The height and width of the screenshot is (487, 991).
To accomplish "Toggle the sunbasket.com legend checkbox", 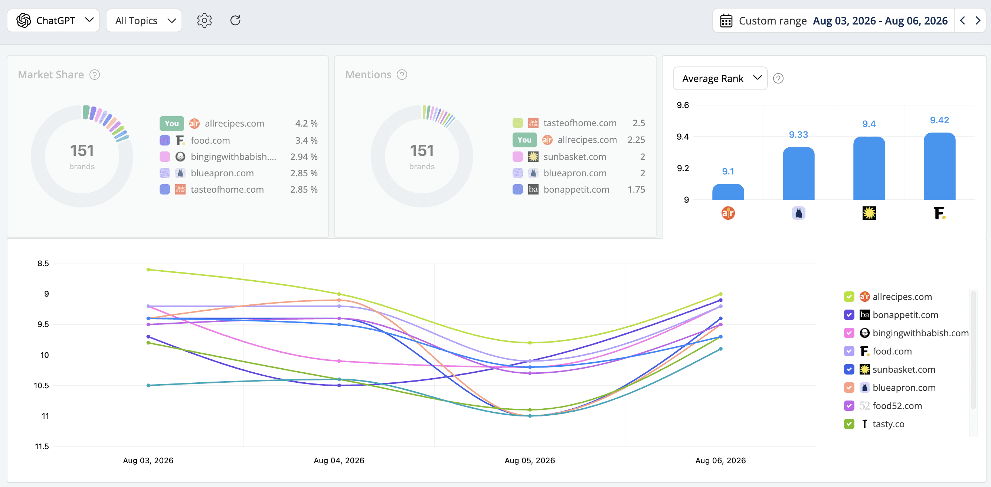I will click(x=849, y=370).
